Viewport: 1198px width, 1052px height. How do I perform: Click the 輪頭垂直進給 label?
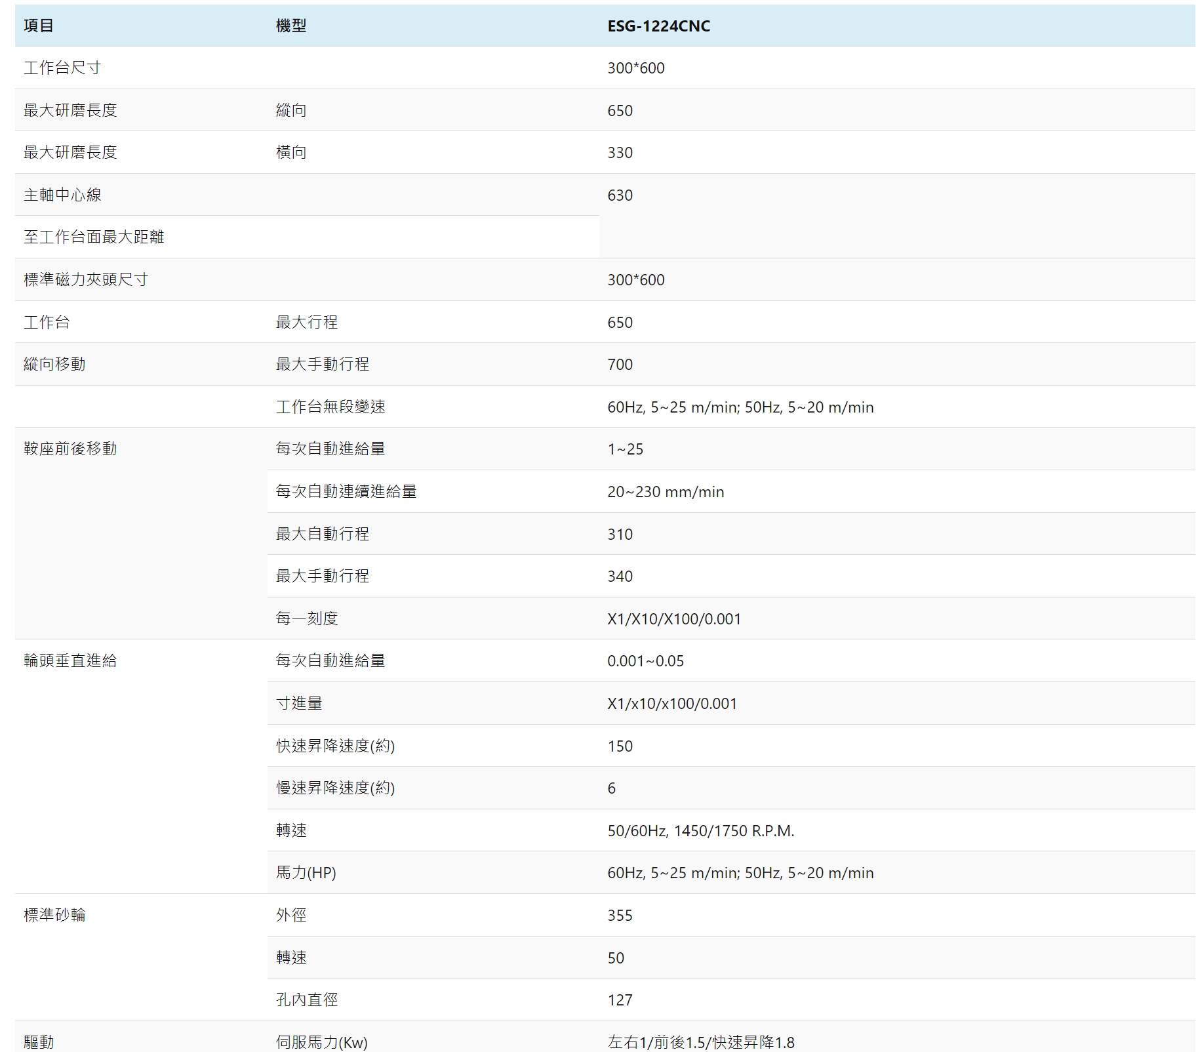tap(70, 661)
